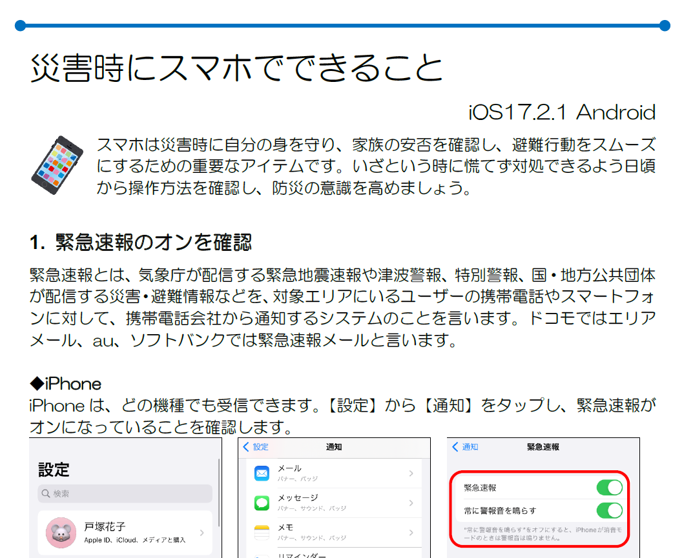Image resolution: width=673 pixels, height=558 pixels.
Task: Click the mouse avatar for 戸塚花子
Action: 61,532
